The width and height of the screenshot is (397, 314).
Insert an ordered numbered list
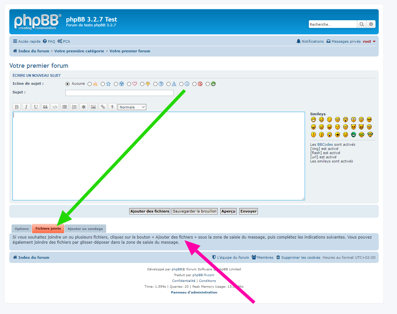click(74, 107)
